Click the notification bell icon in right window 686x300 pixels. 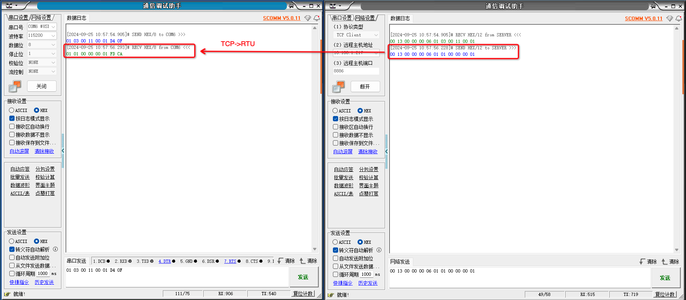[x=679, y=19]
